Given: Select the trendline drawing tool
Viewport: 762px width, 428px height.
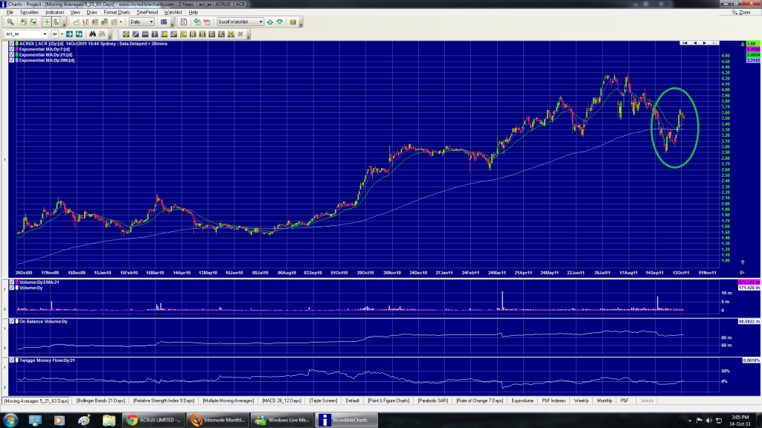Looking at the screenshot, I should click(x=135, y=34).
